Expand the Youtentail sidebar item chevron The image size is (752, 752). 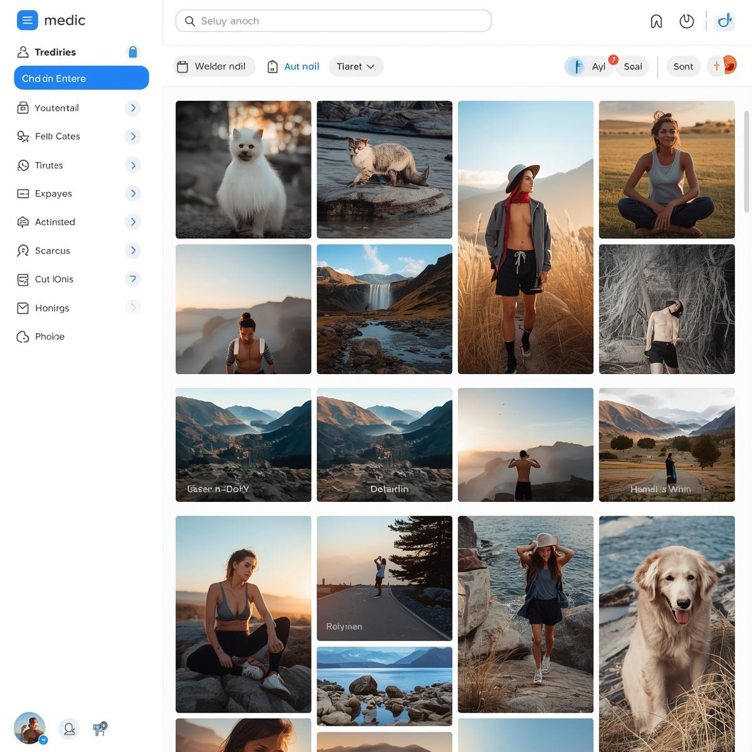133,108
